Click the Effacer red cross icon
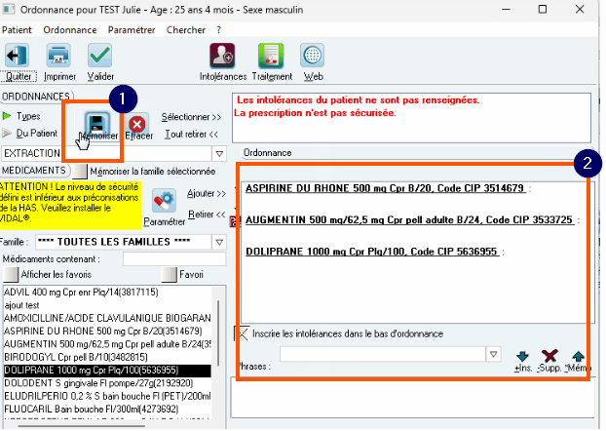 pos(137,124)
